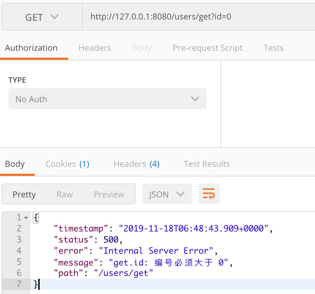Stay on the Authorization tab
Viewport: 315px width, 294px height.
point(31,48)
